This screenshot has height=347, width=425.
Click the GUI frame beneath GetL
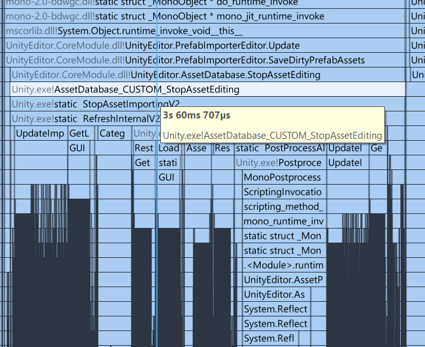click(x=79, y=148)
